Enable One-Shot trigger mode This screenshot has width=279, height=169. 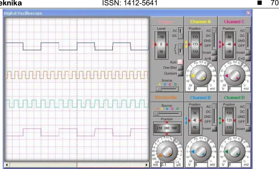click(180, 67)
